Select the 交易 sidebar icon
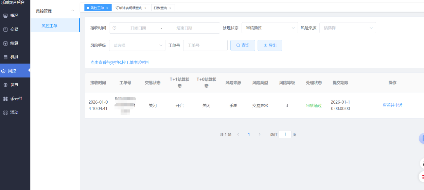424x190 pixels. coord(5,30)
